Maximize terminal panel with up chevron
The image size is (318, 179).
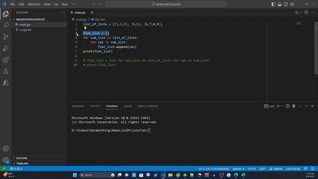pyautogui.click(x=306, y=106)
